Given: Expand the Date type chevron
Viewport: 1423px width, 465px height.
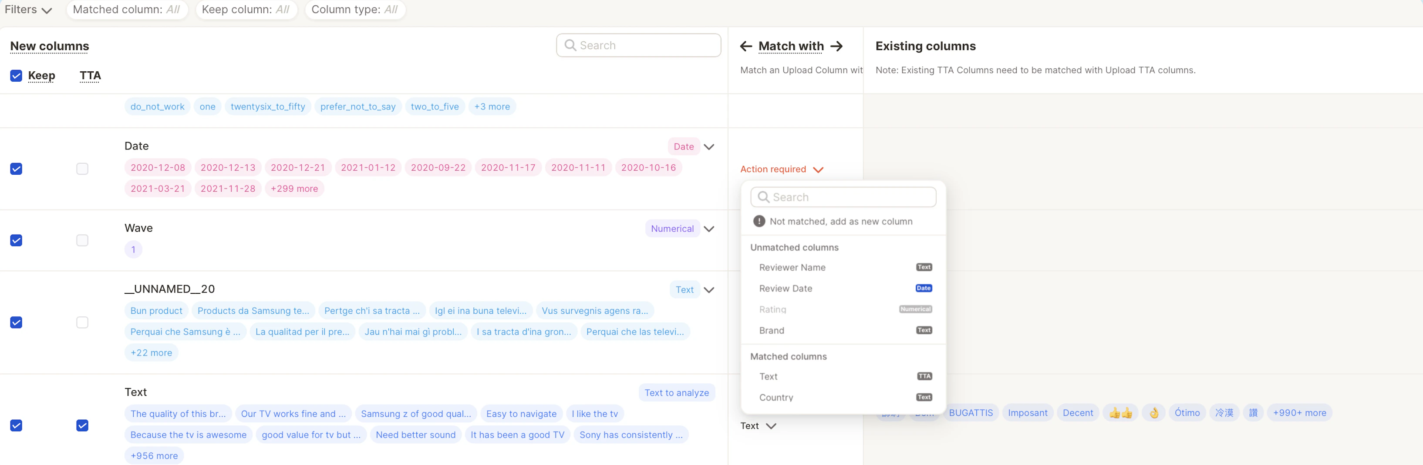Looking at the screenshot, I should click(709, 147).
